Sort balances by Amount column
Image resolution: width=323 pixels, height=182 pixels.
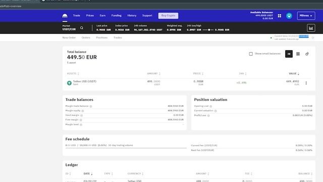[153, 74]
